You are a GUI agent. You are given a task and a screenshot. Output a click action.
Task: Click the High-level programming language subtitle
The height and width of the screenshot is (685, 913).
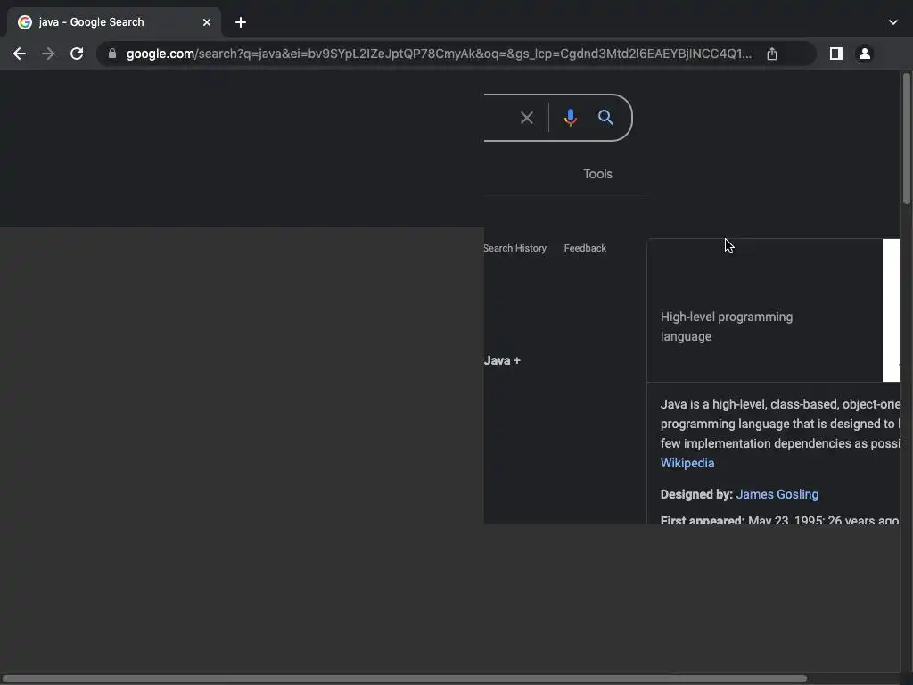click(x=727, y=326)
